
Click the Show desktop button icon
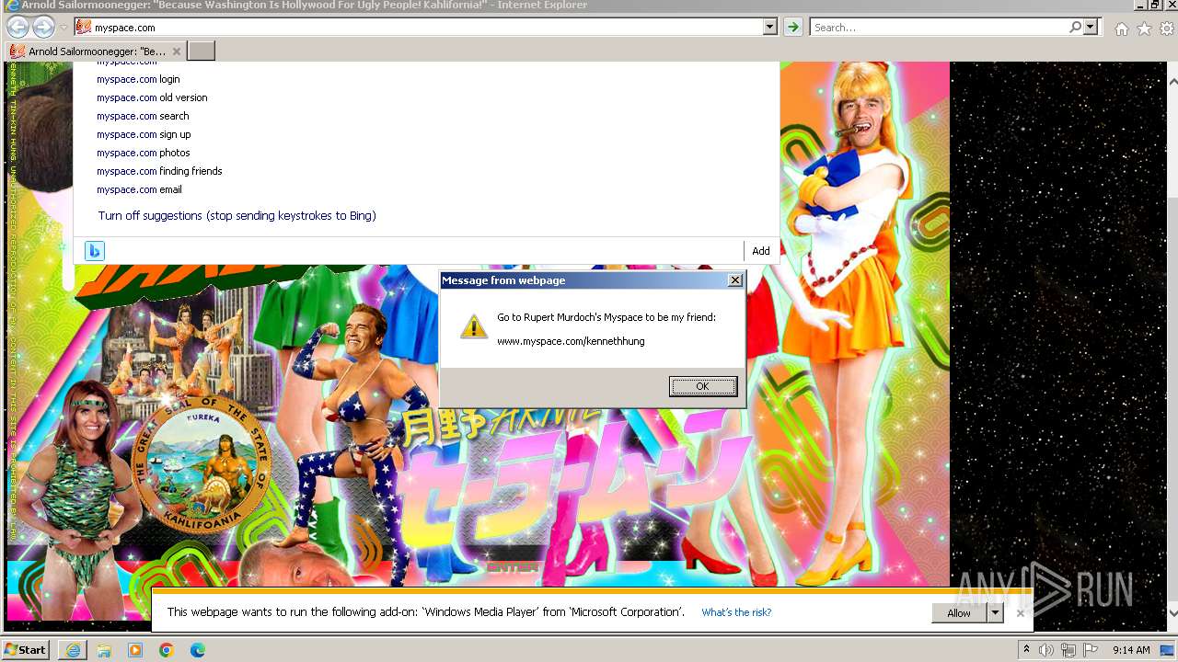pos(1167,650)
